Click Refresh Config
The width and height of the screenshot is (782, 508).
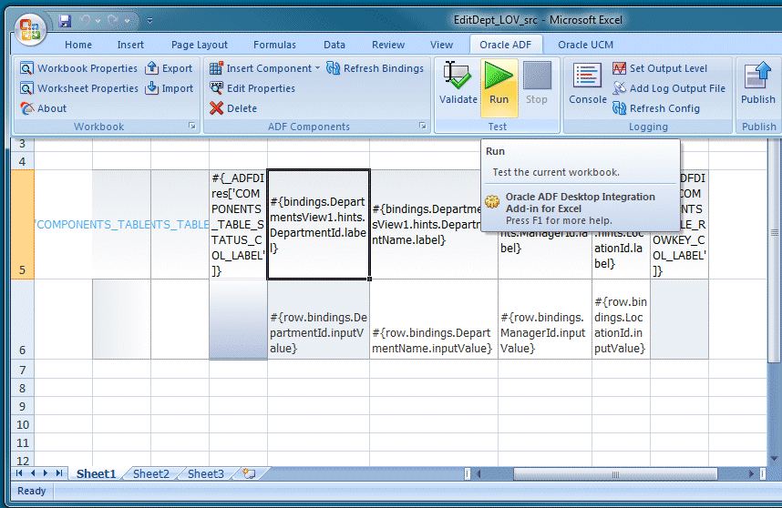tap(656, 108)
